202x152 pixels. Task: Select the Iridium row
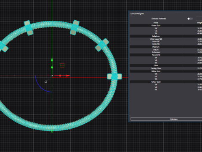coord(166,50)
